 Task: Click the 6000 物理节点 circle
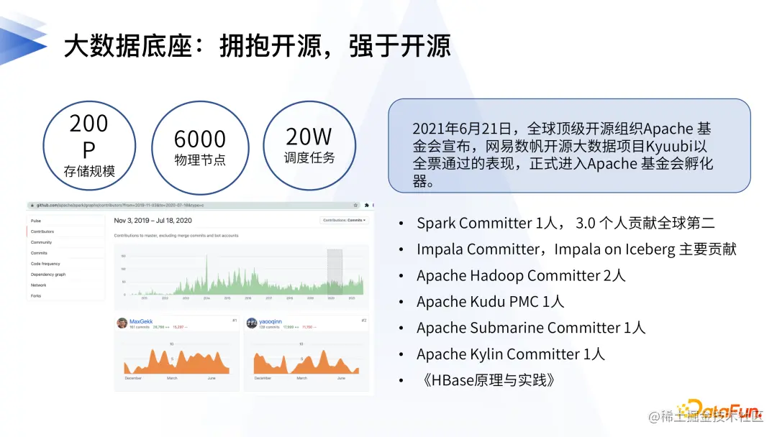pos(200,147)
